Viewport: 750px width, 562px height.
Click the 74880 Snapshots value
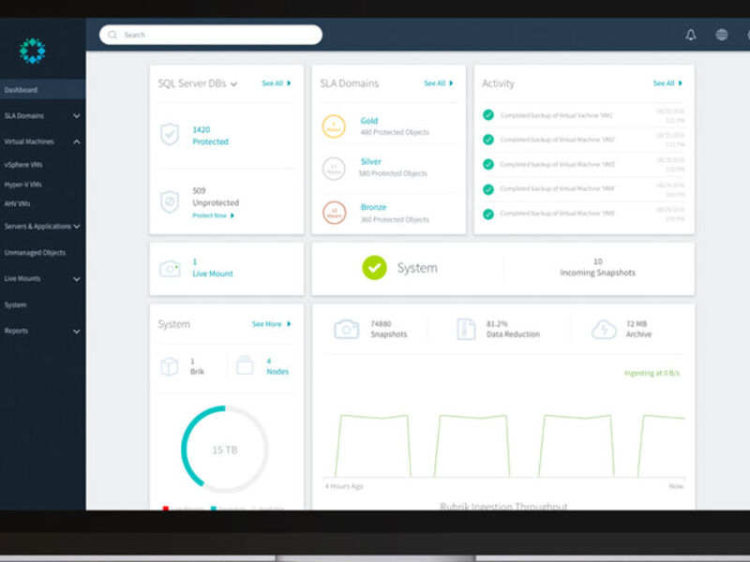(x=389, y=329)
